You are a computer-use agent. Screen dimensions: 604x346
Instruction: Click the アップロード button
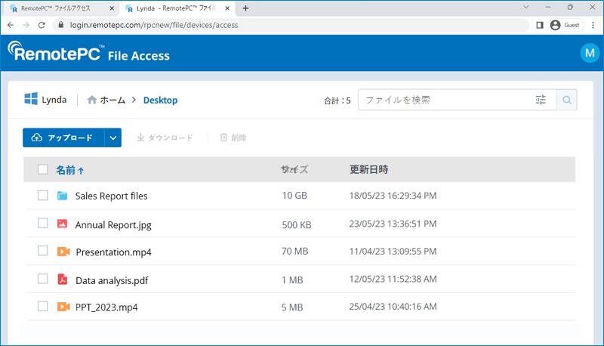[x=63, y=137]
